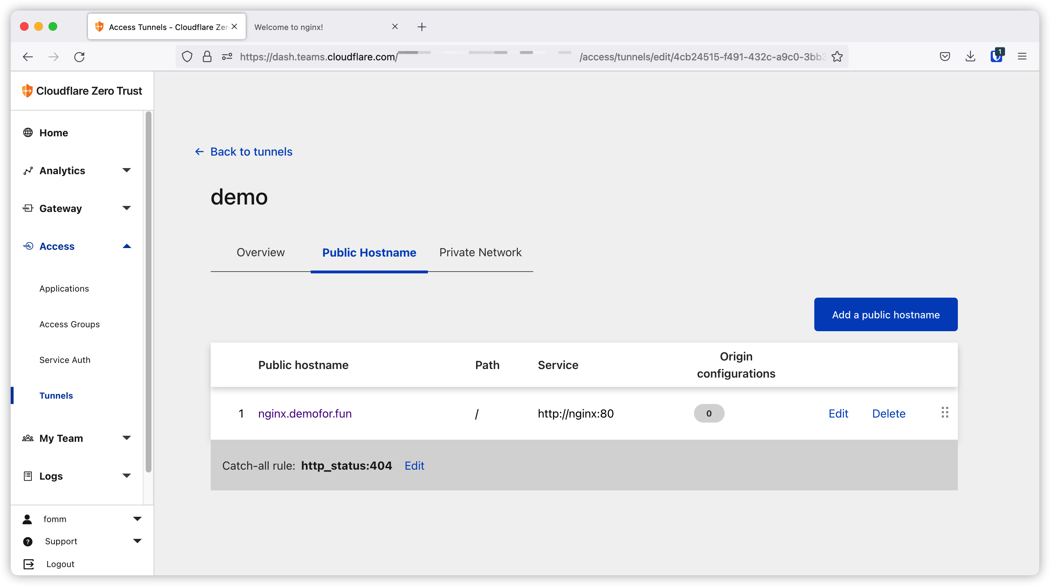Reload the page with refresh icon

(80, 57)
